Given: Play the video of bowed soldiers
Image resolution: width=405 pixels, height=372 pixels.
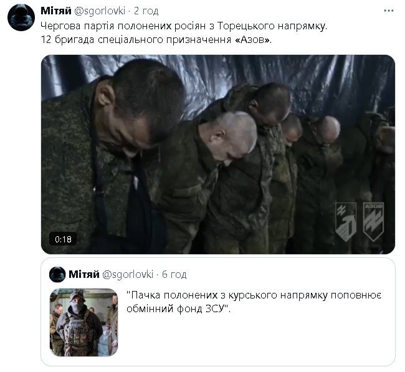Looking at the screenshot, I should 218,155.
